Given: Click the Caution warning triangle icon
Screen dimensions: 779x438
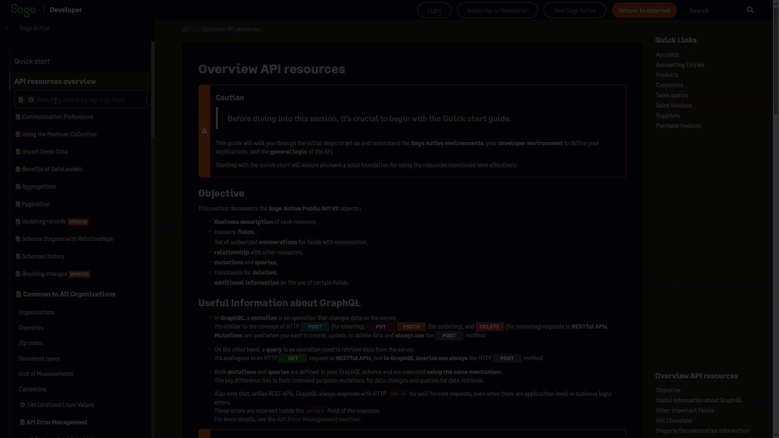Looking at the screenshot, I should point(204,131).
